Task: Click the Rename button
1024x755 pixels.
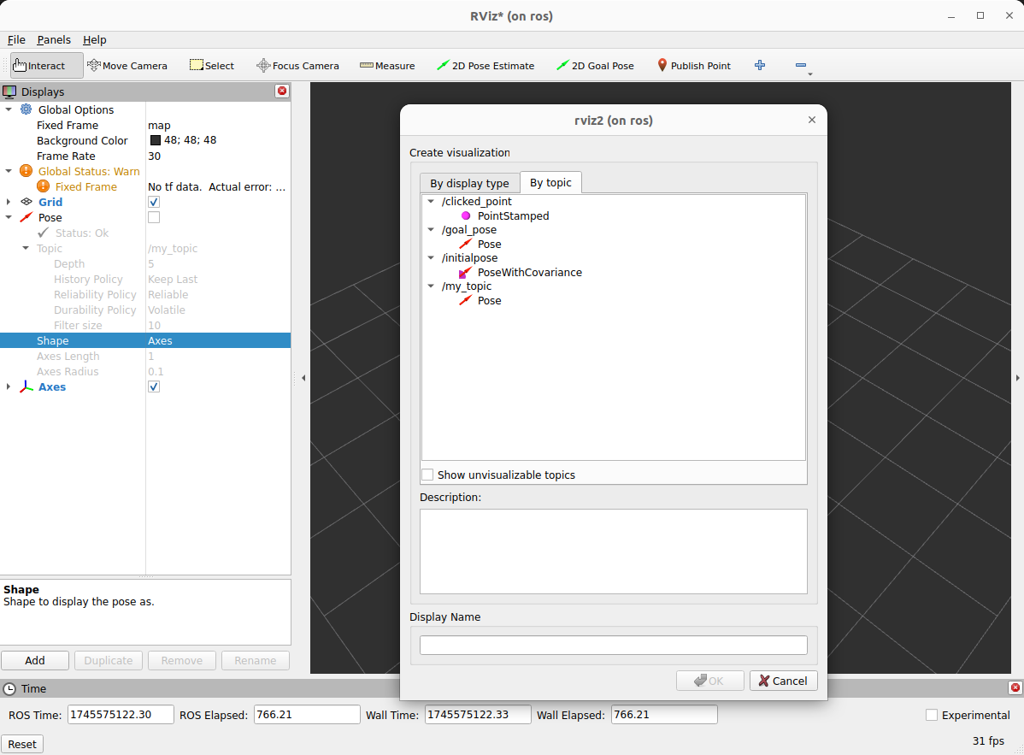Action: click(x=256, y=660)
